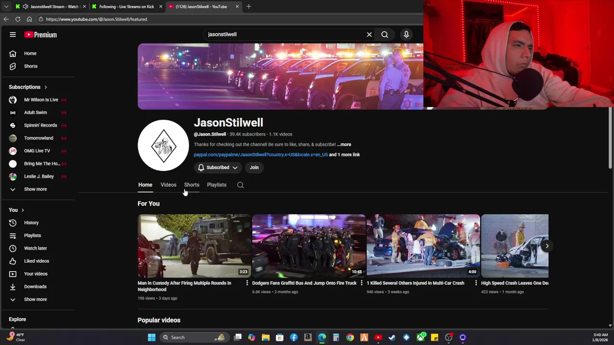Search within the channel via magnifier icon

240,185
